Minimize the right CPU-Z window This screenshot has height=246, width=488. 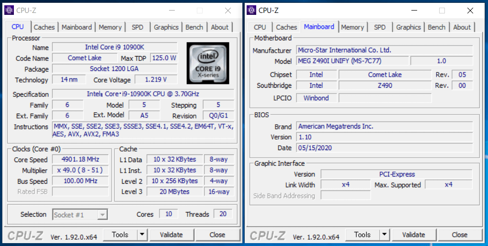(x=414, y=11)
